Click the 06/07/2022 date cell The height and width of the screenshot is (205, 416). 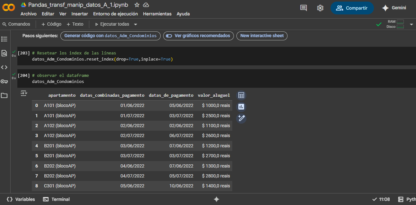[181, 135]
